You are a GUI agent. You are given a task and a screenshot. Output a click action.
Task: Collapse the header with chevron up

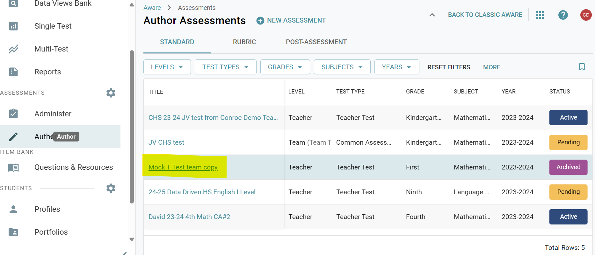coord(432,15)
